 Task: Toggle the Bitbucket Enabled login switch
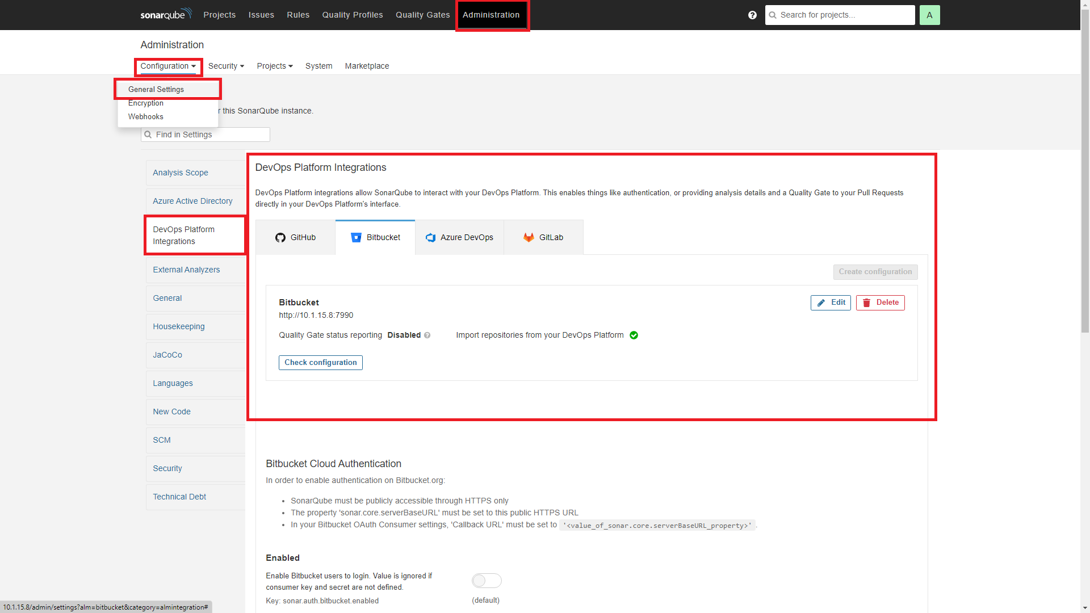tap(487, 581)
